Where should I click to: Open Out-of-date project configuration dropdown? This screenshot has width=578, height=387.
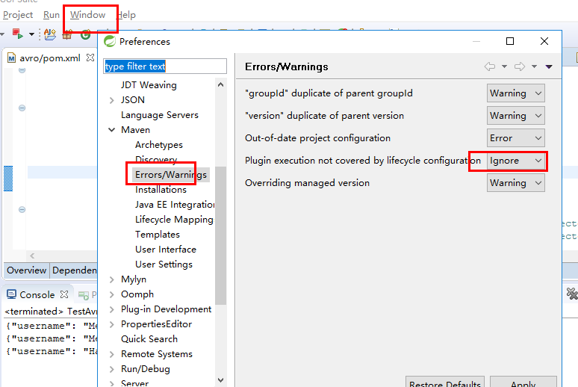(x=516, y=138)
